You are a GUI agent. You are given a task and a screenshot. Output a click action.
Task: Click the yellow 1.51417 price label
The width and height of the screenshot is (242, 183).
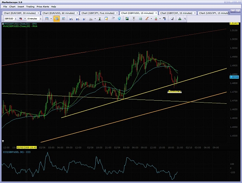coord(234,23)
